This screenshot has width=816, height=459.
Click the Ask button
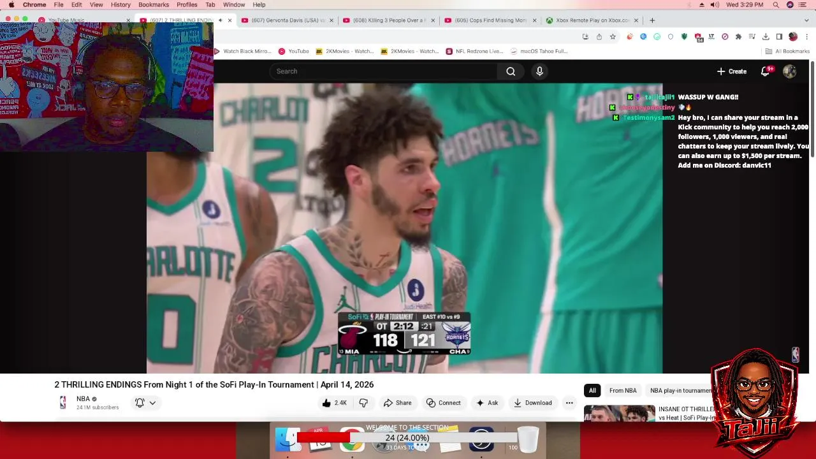(487, 403)
